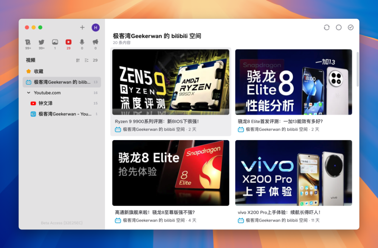Click feed source under 高通新旗舰来啦 entry
The image size is (378, 248).
point(154,220)
